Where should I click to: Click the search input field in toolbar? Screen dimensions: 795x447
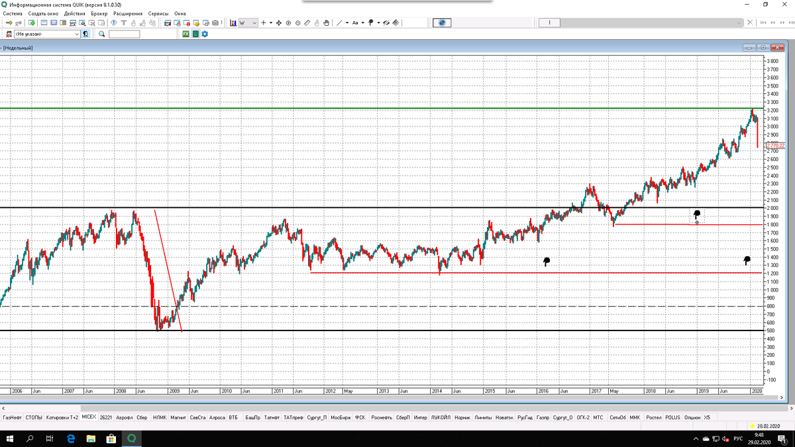(x=124, y=34)
